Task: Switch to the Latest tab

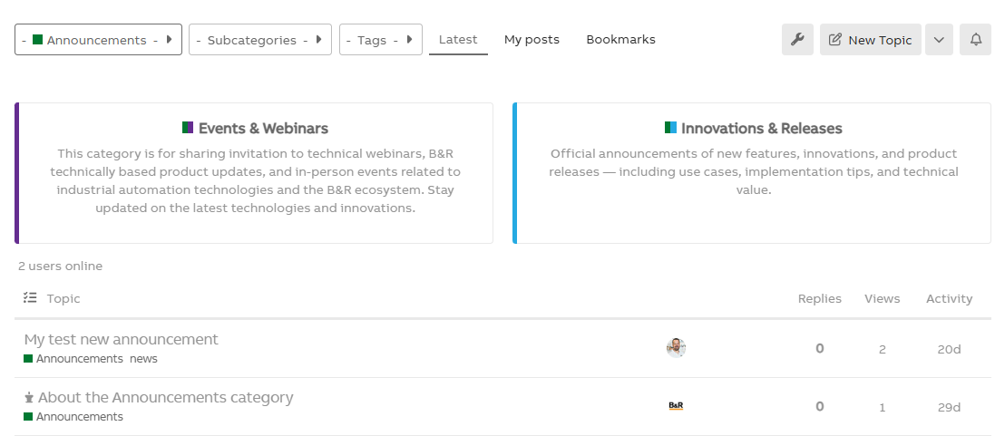Action: (x=458, y=40)
